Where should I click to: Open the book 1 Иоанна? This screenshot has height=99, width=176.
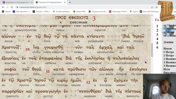(x=169, y=59)
